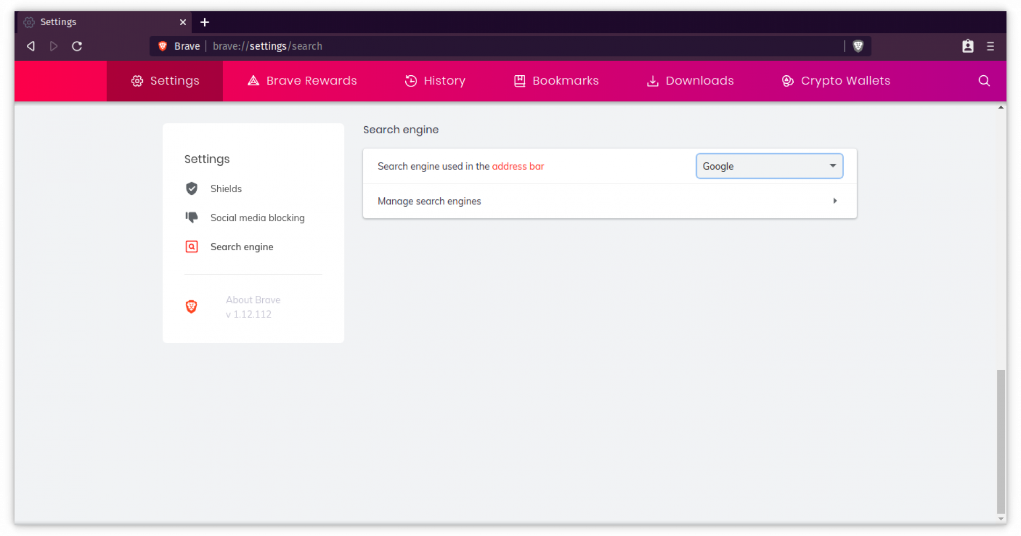Select Search engine in sidebar
Viewport: 1021px width, 536px height.
(x=242, y=247)
